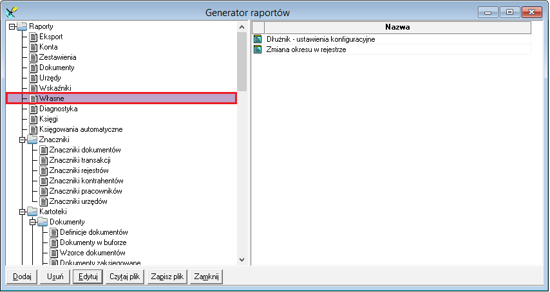550x292 pixels.
Task: Select the Wzorce dokumentów tree item
Action: [x=93, y=253]
